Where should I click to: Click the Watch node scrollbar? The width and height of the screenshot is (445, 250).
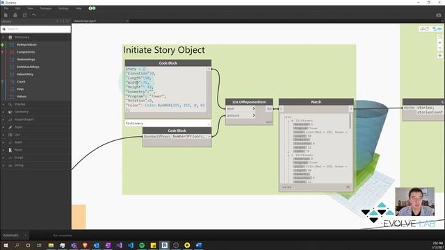pyautogui.click(x=350, y=122)
